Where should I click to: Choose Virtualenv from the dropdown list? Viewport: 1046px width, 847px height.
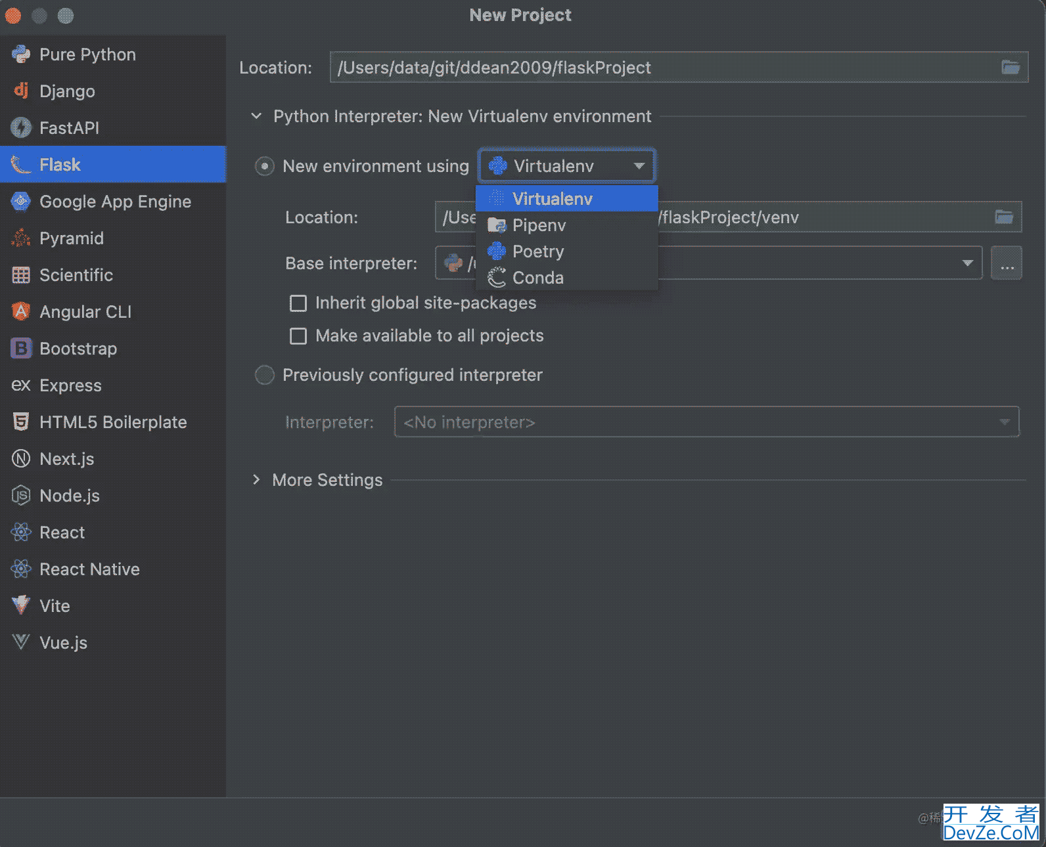(567, 198)
